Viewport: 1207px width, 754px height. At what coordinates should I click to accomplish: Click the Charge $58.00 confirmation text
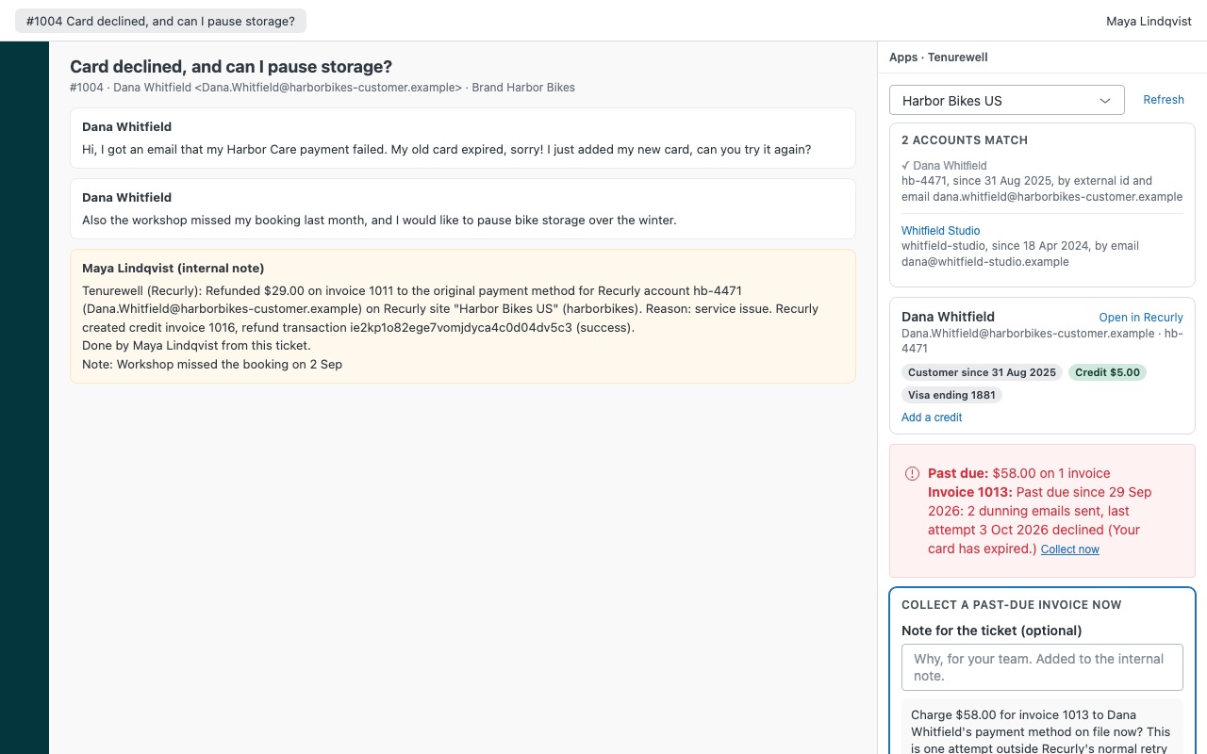pos(1042,731)
